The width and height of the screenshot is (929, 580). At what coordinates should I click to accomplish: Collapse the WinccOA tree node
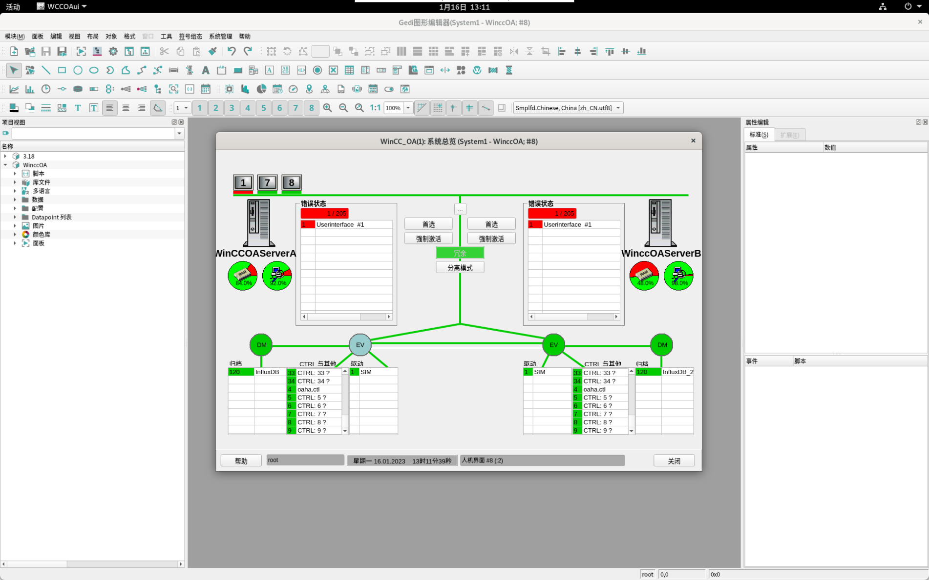click(x=5, y=165)
